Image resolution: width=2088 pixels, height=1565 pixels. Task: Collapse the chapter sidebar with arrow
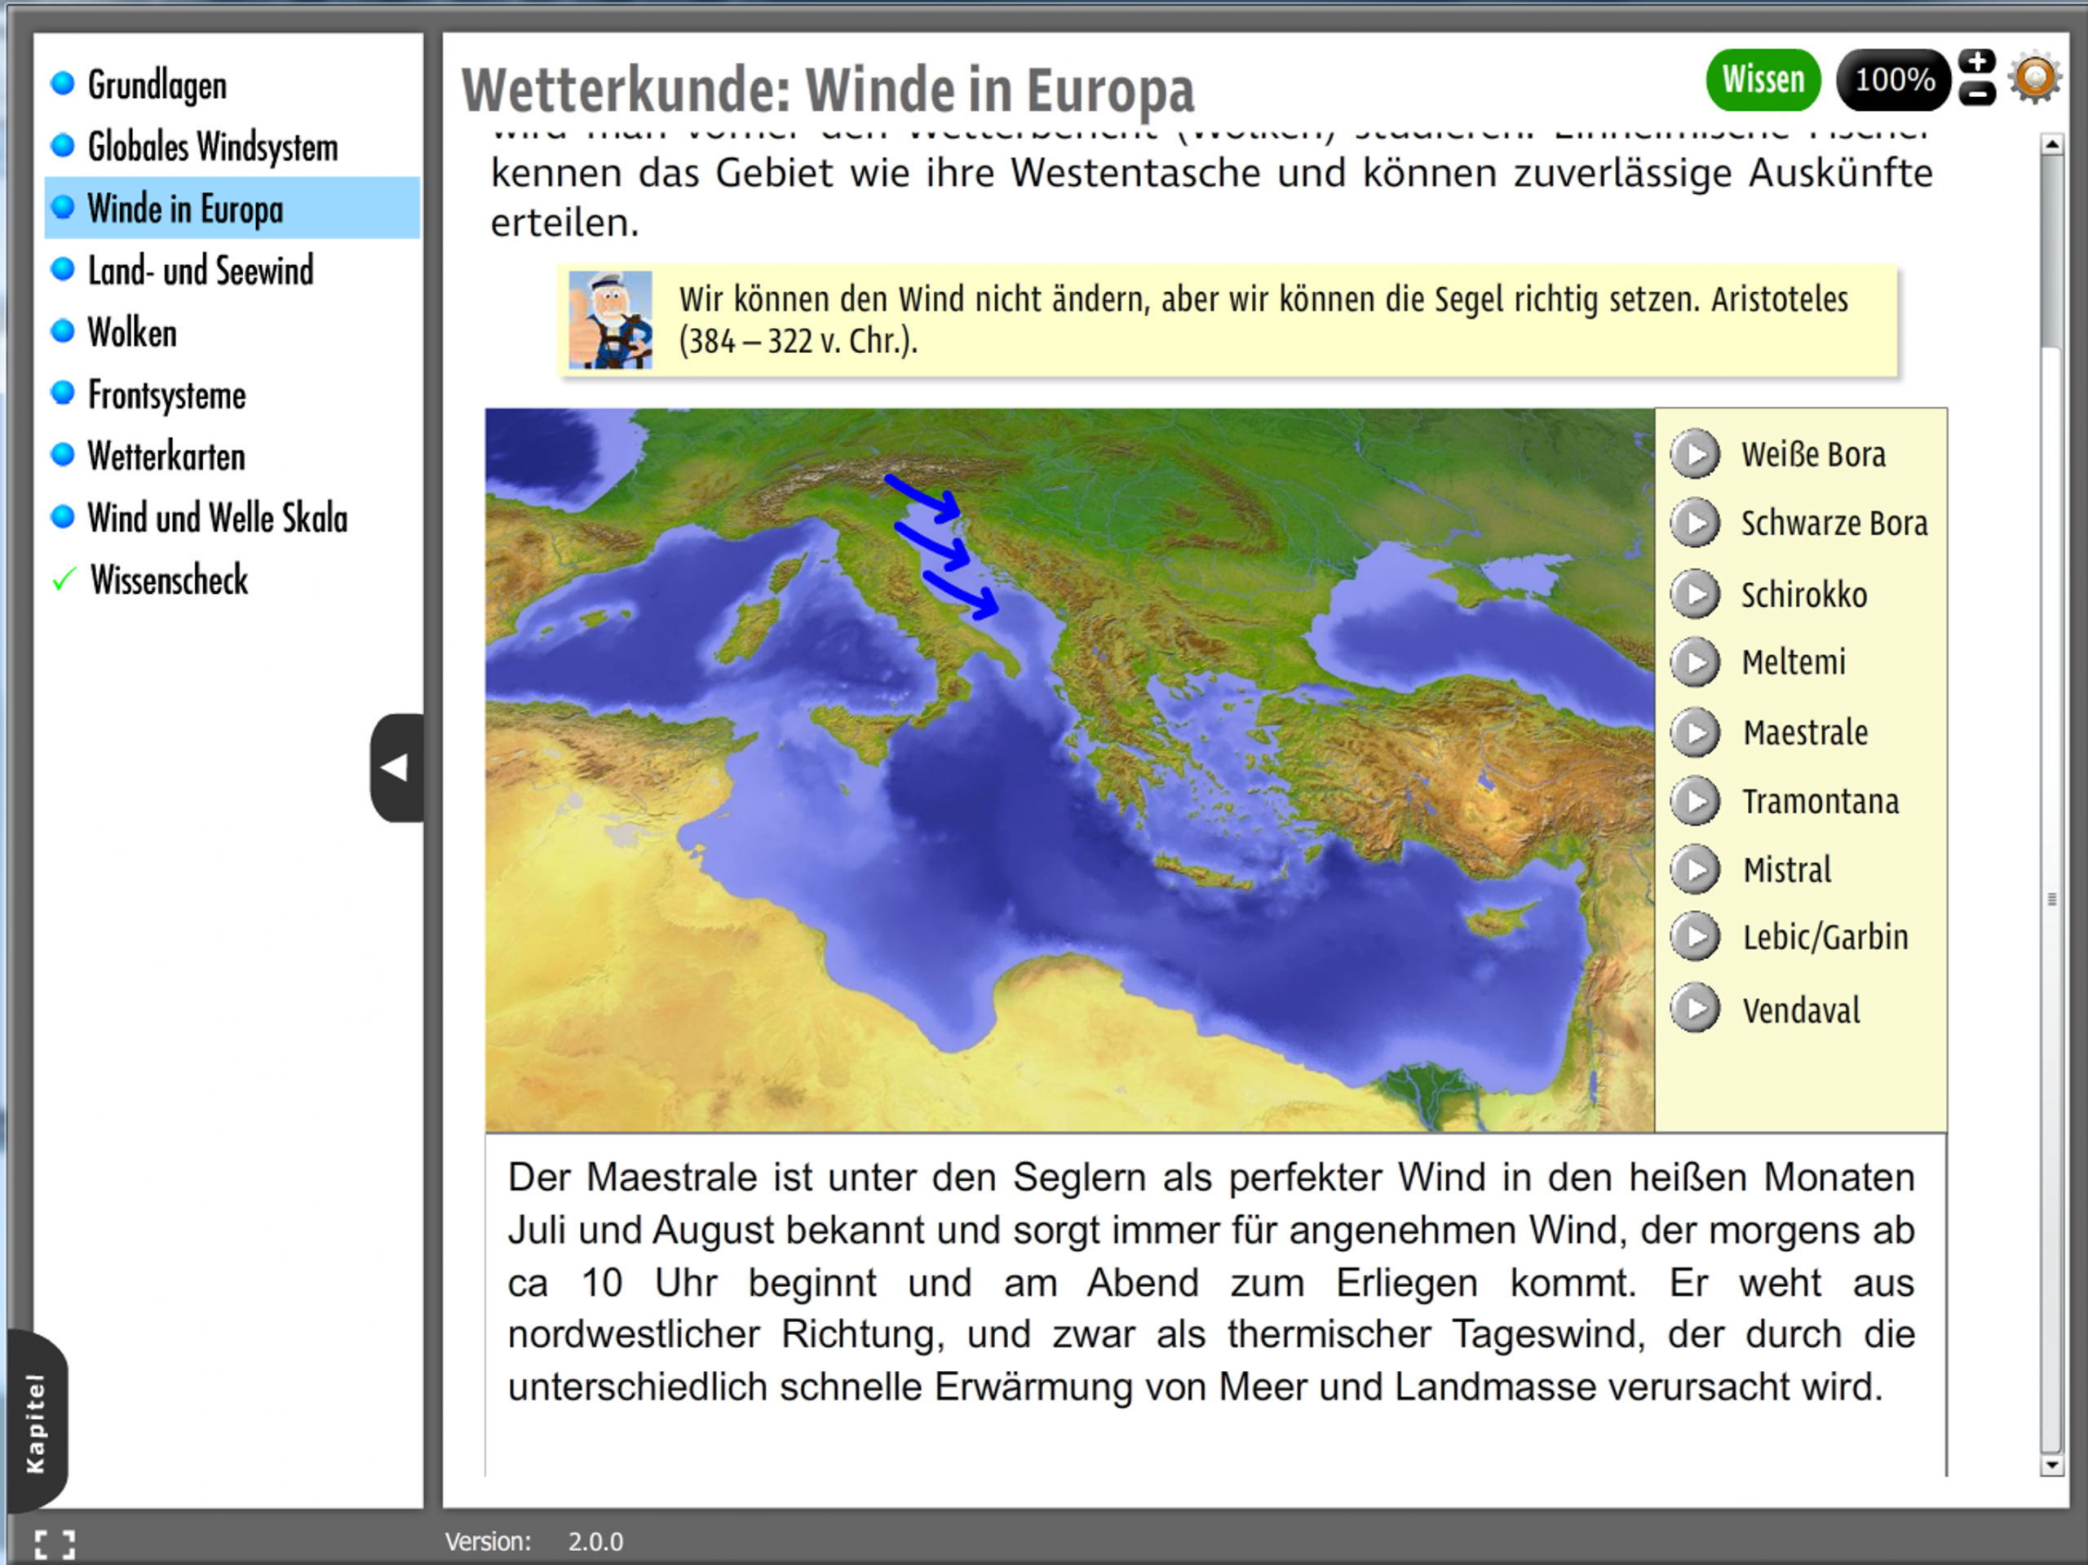click(396, 767)
